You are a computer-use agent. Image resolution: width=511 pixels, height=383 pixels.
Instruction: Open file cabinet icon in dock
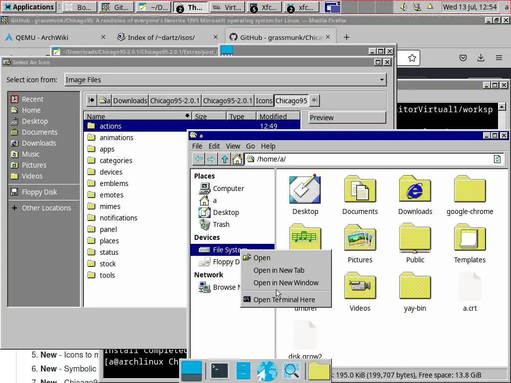tap(243, 371)
